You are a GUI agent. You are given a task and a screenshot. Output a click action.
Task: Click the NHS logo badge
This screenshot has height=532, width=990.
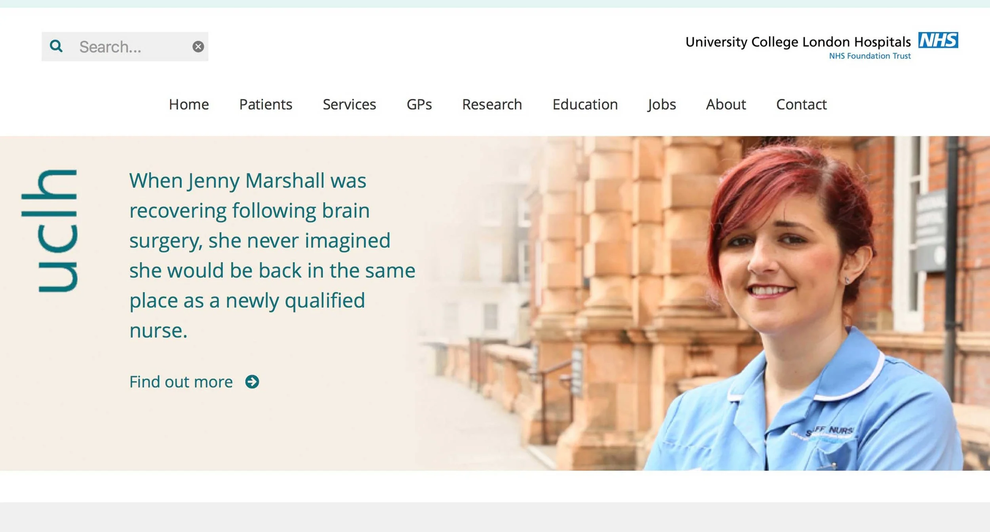coord(938,40)
